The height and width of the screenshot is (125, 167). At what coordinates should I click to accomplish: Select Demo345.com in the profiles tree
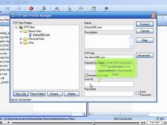tap(41, 35)
